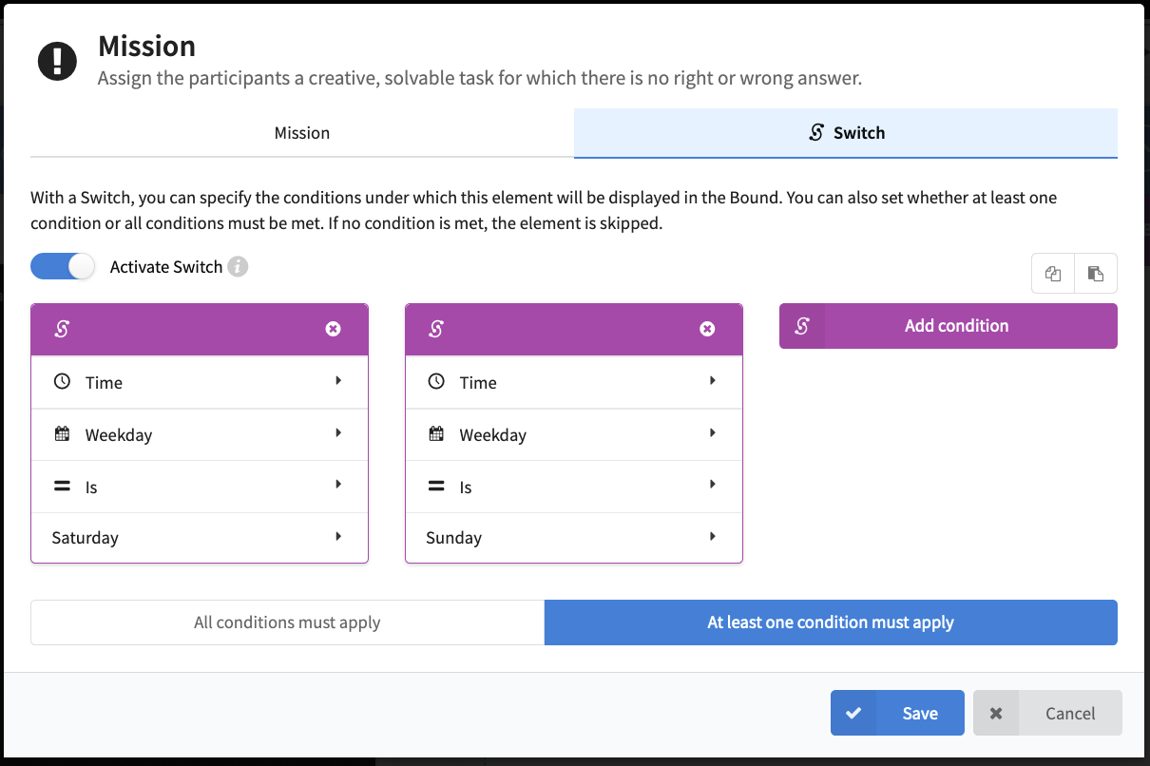Click the switch icon in the Saturday condition header

pos(62,329)
